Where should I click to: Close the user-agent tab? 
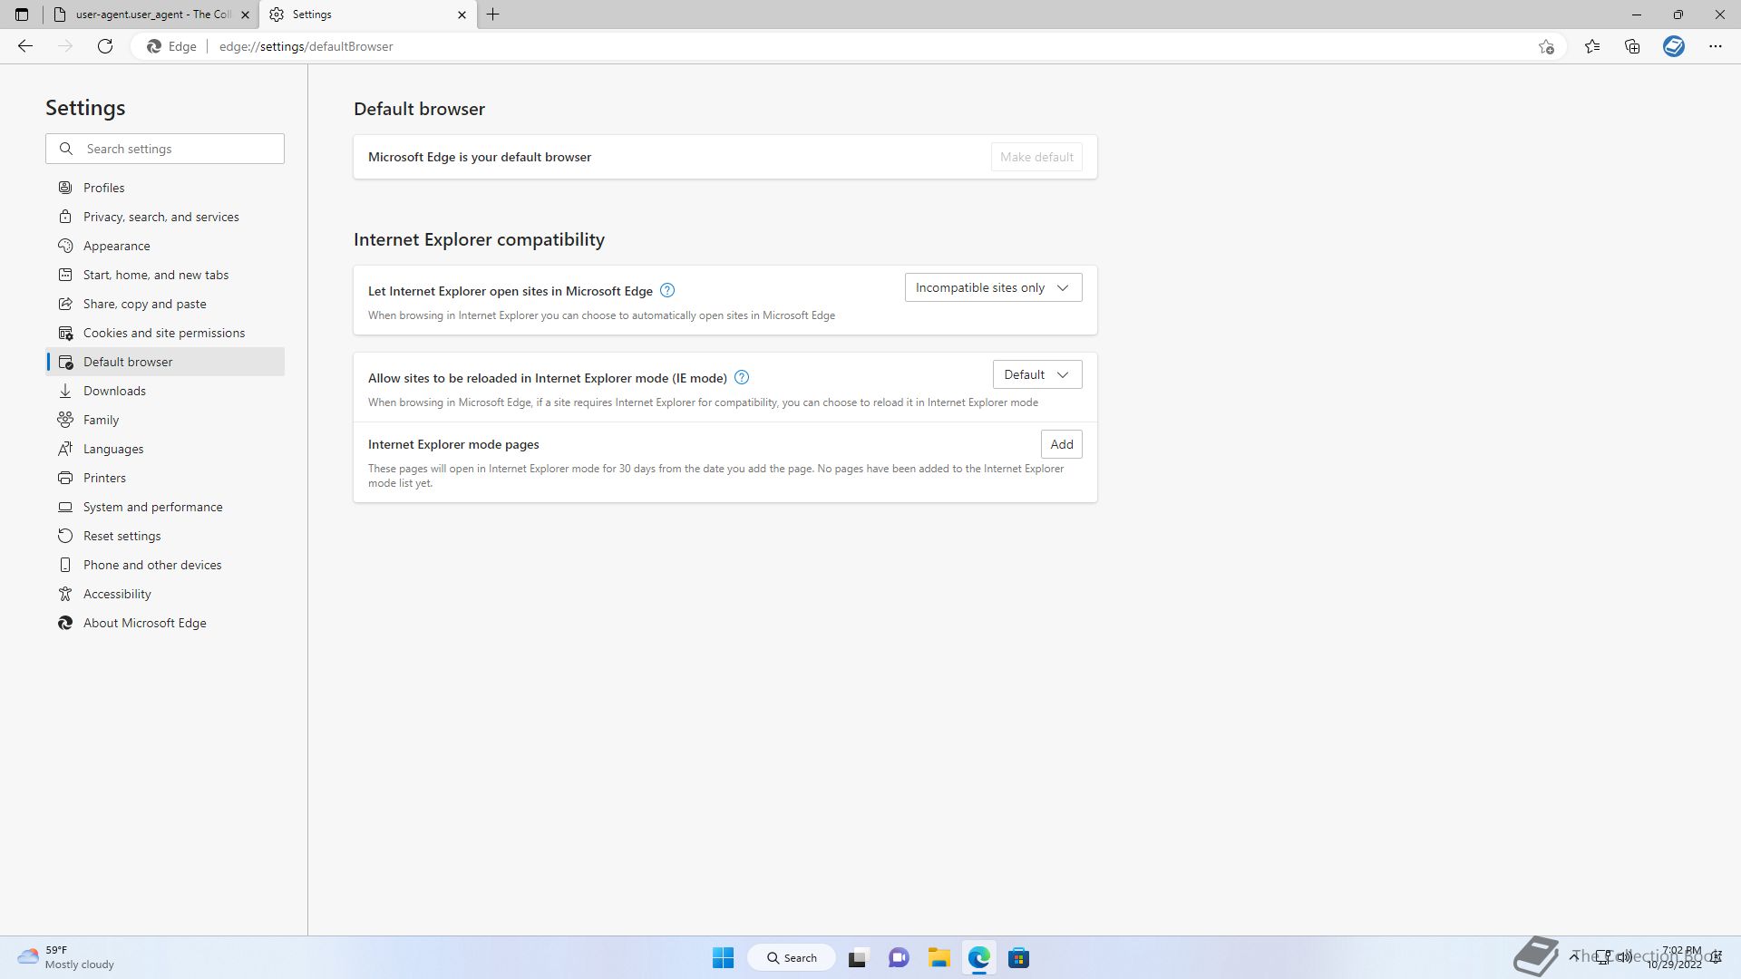(x=245, y=15)
